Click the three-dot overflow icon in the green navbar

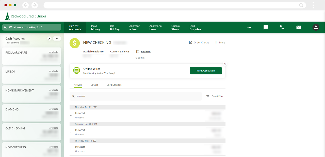pos(249,27)
